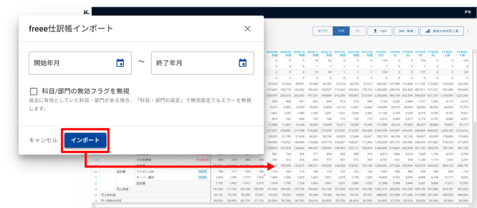Image resolution: width=477 pixels, height=208 pixels.
Task: Click the インポート button
Action: tap(85, 140)
